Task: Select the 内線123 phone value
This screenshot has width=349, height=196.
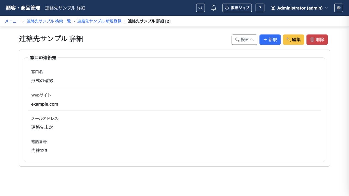Action: 39,151
